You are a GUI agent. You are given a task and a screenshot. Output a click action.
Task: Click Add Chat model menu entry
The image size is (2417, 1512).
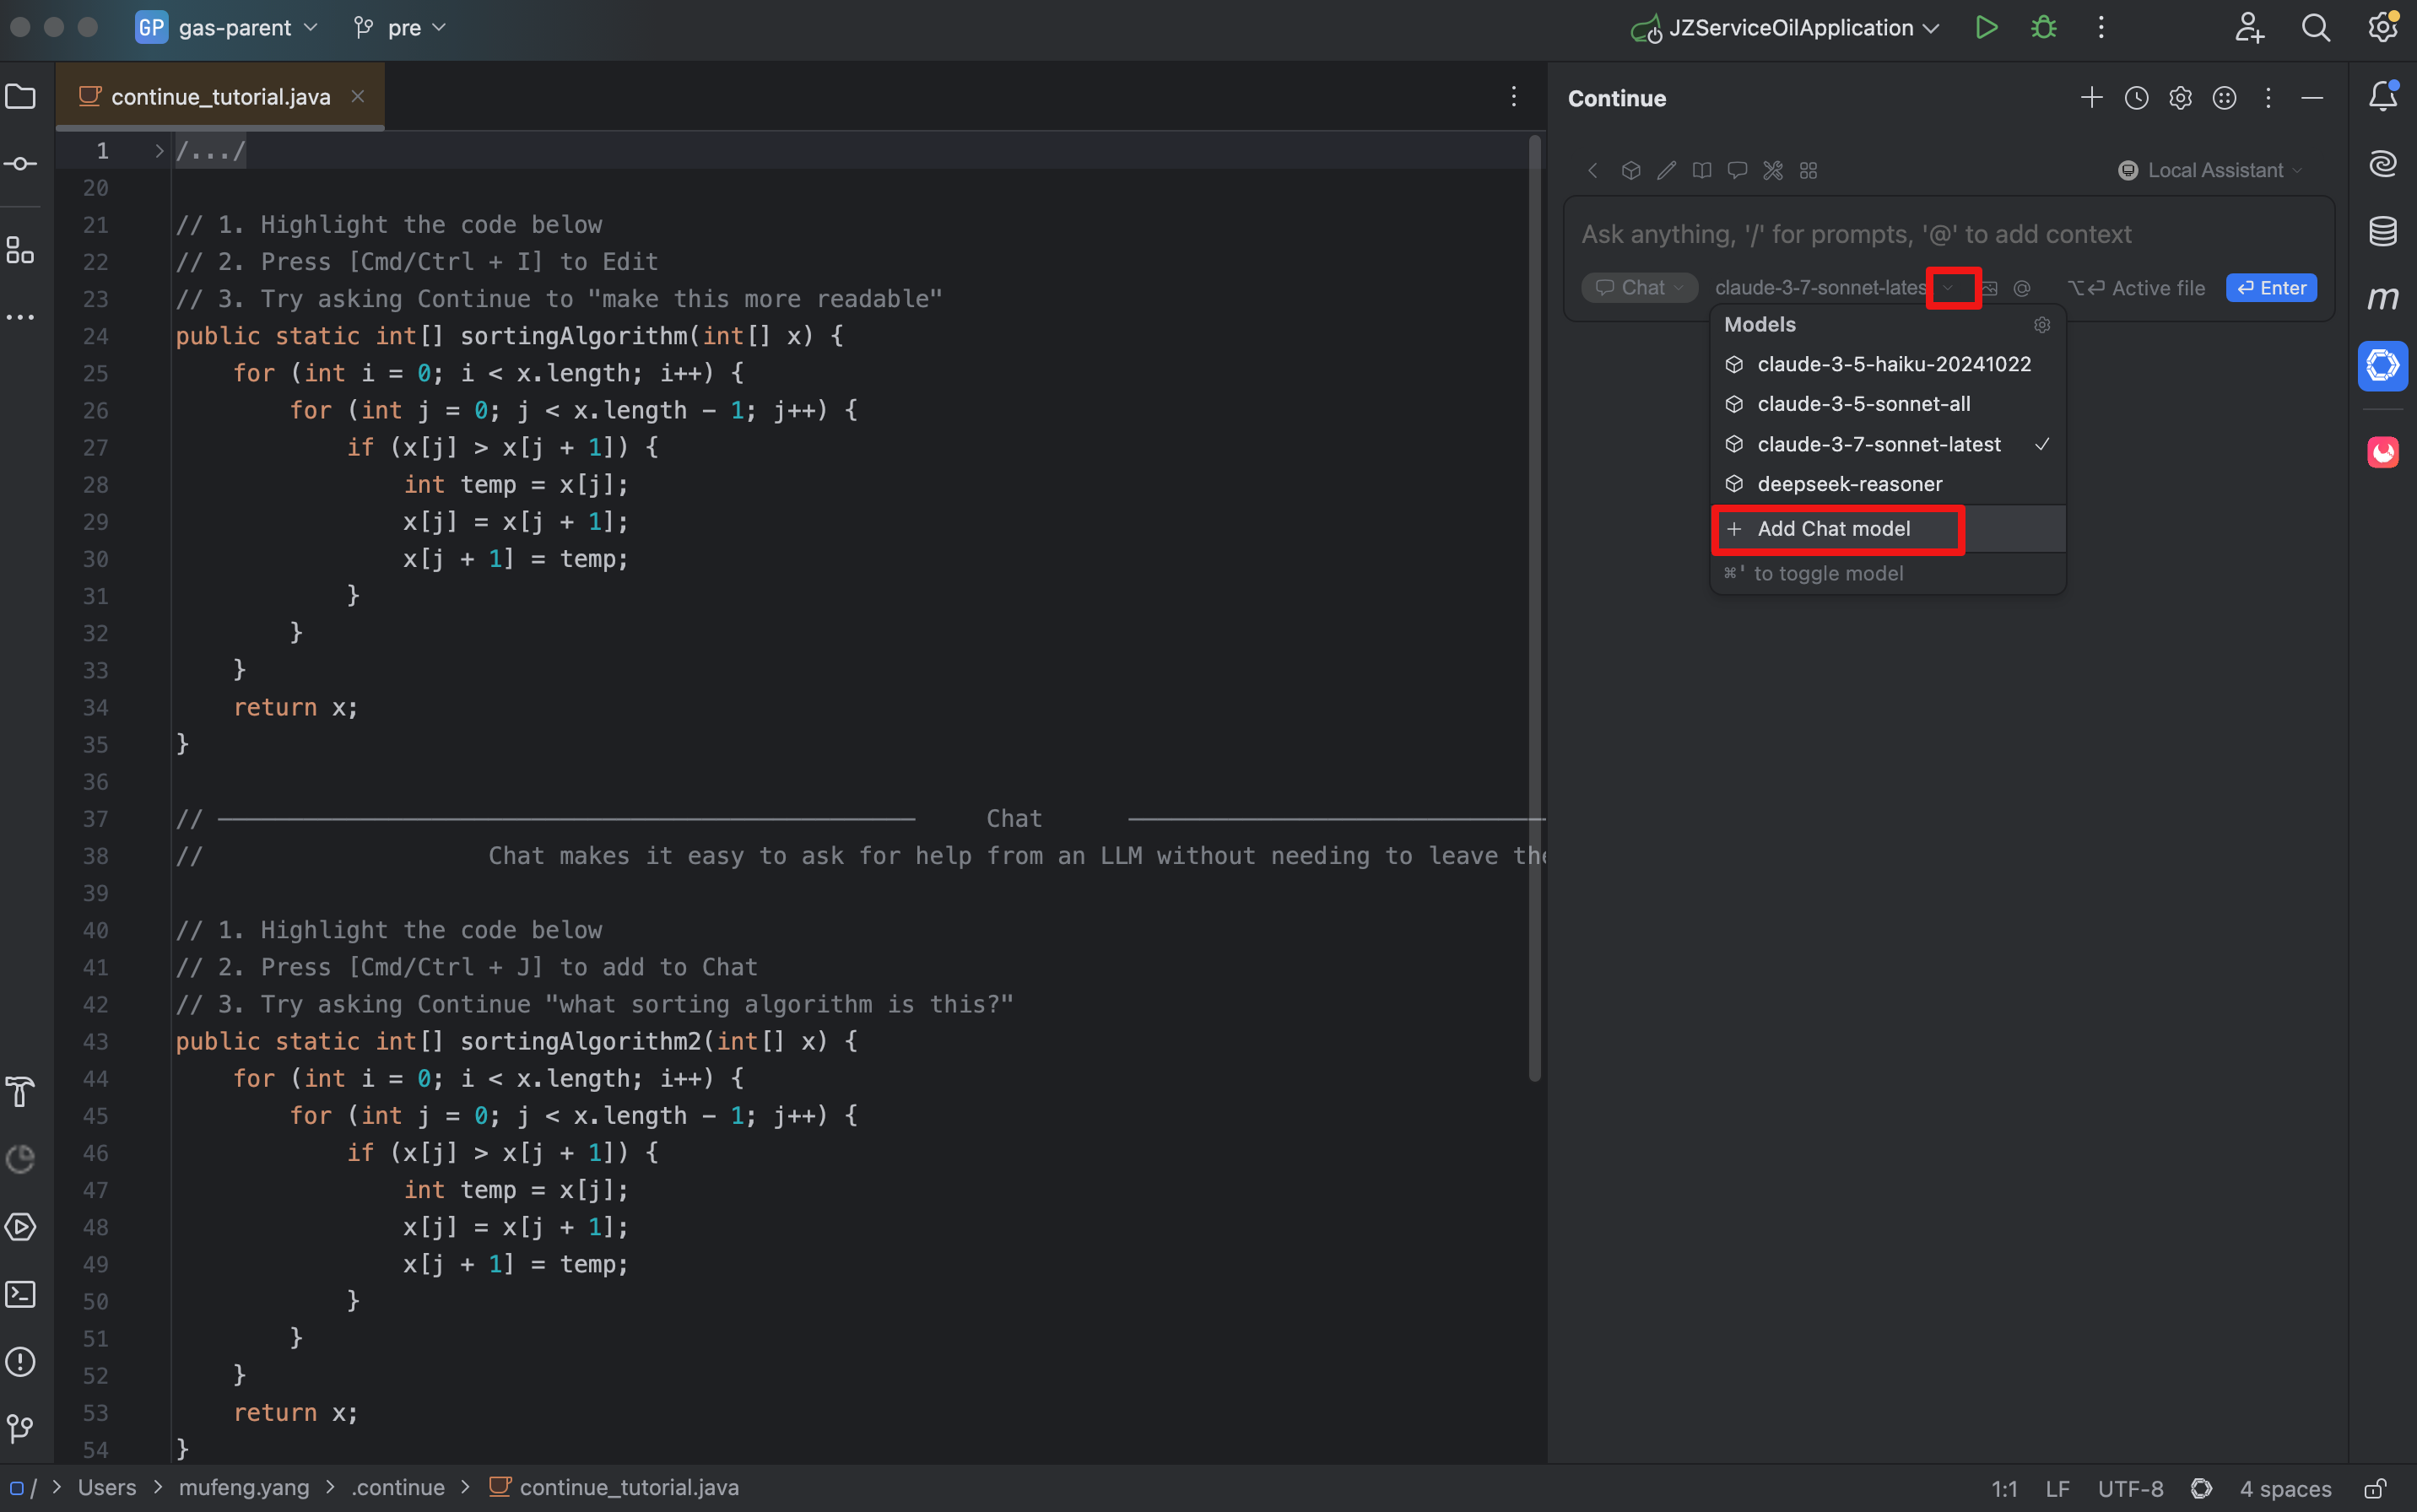[1835, 529]
